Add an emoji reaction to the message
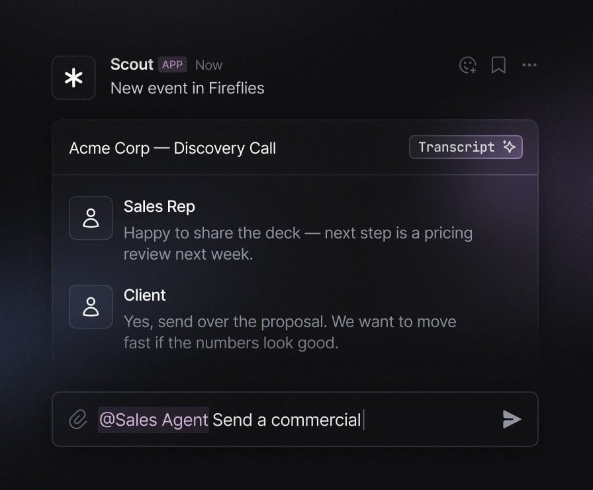Viewport: 593px width, 490px height. [468, 65]
